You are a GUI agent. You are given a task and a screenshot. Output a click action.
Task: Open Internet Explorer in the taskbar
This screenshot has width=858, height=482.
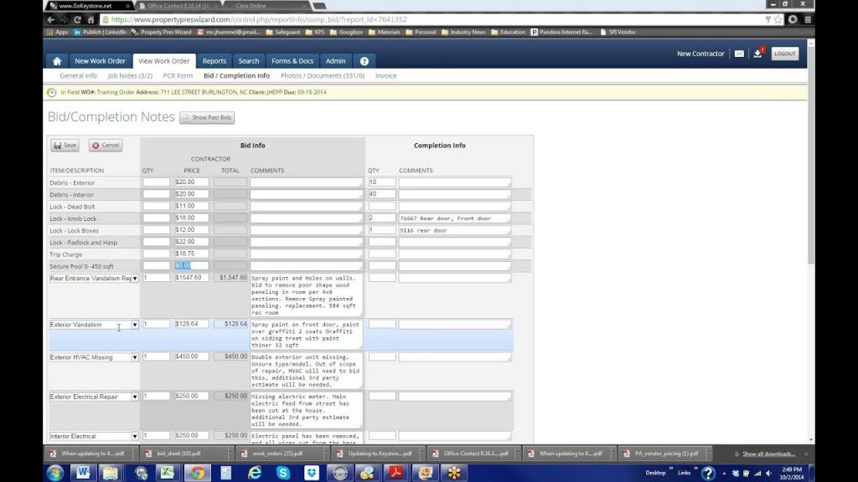click(255, 472)
